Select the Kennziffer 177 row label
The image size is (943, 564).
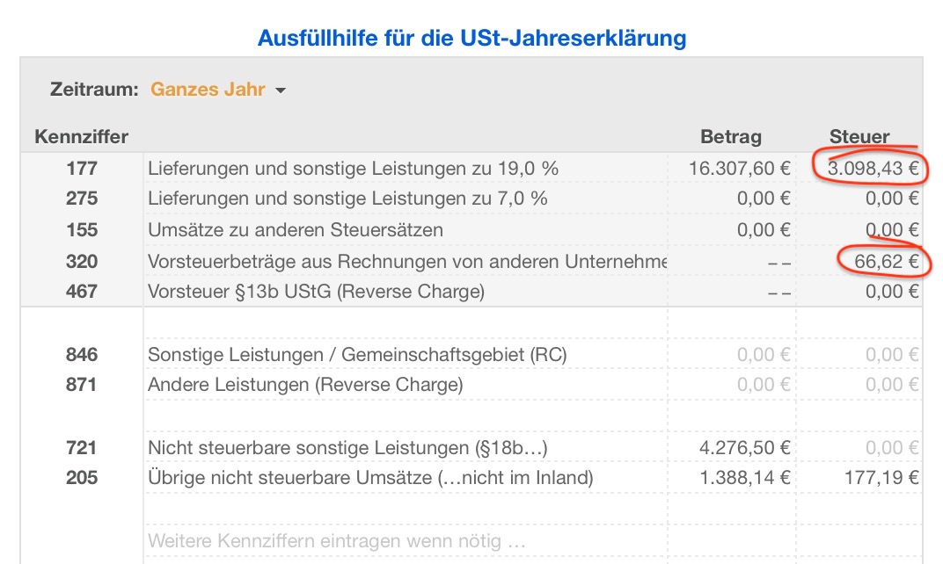pyautogui.click(x=82, y=168)
